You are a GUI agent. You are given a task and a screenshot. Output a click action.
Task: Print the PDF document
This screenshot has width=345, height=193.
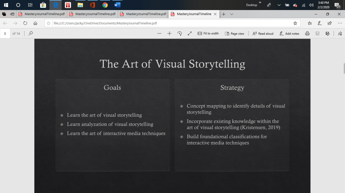(307, 34)
